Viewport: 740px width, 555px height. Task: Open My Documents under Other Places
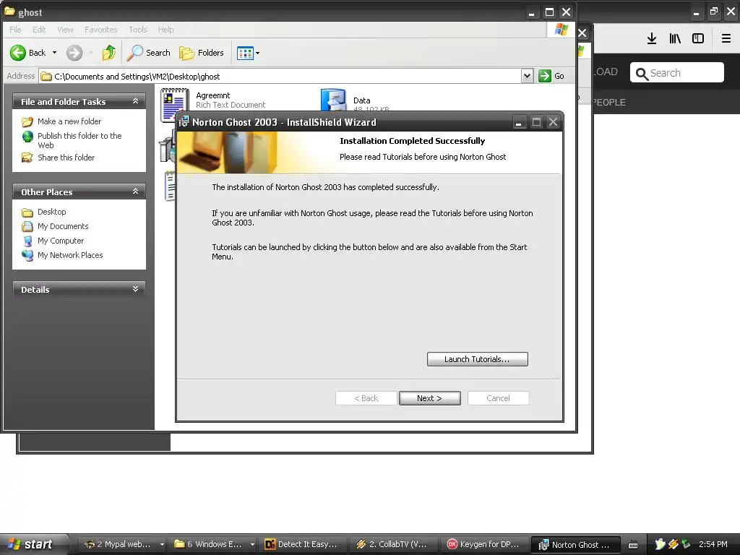(x=63, y=226)
